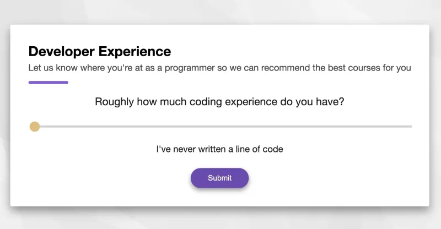Click the purple Submit button
The width and height of the screenshot is (441, 229).
[219, 178]
